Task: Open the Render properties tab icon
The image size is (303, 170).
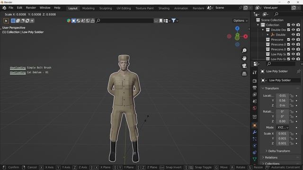Action: pyautogui.click(x=255, y=81)
